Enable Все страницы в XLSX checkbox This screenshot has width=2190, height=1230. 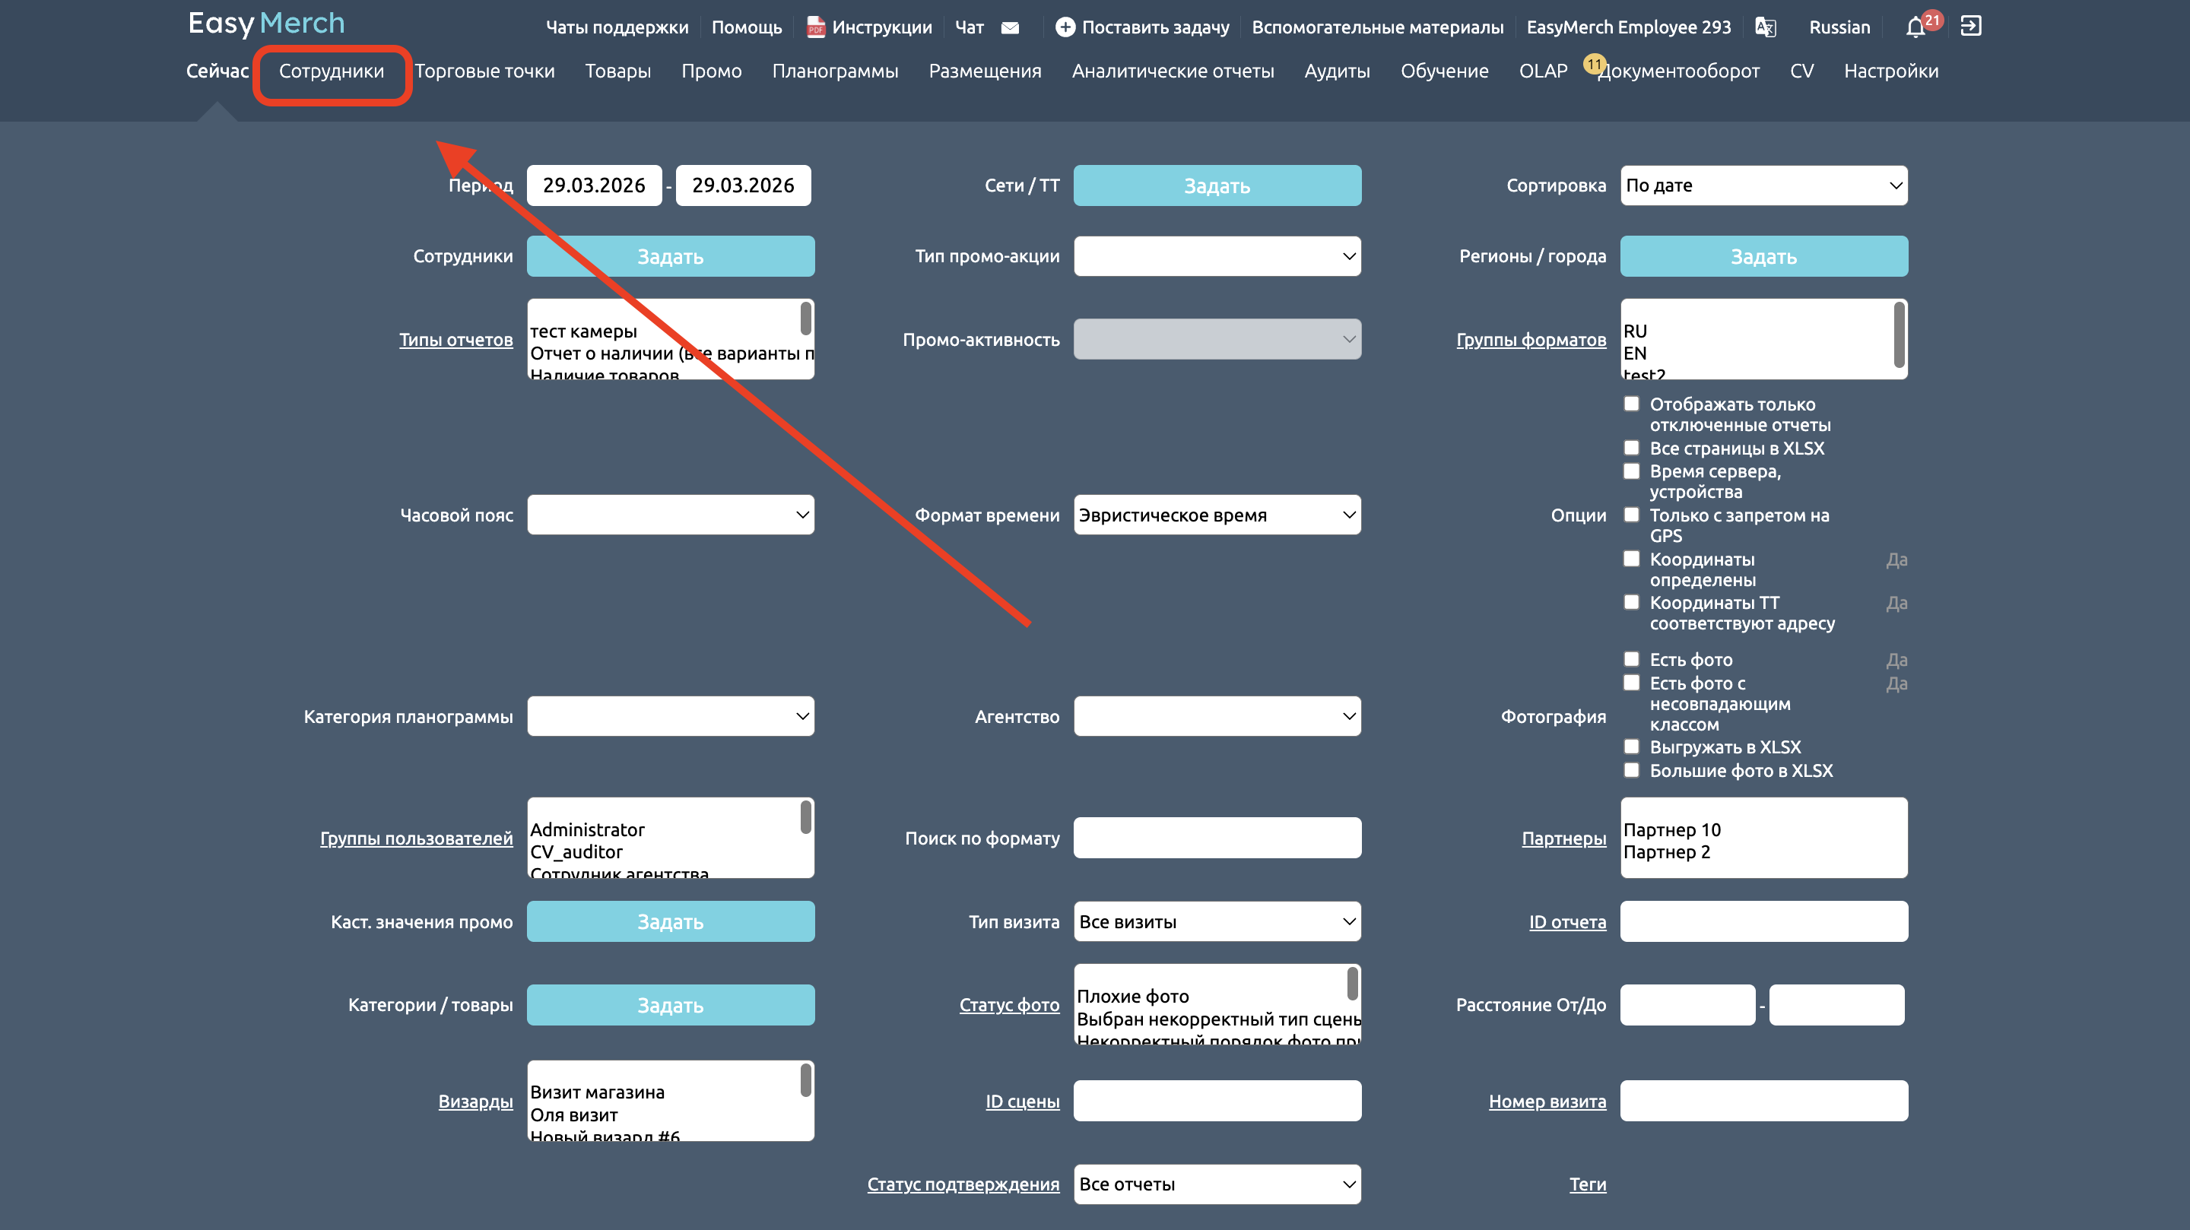[1630, 448]
